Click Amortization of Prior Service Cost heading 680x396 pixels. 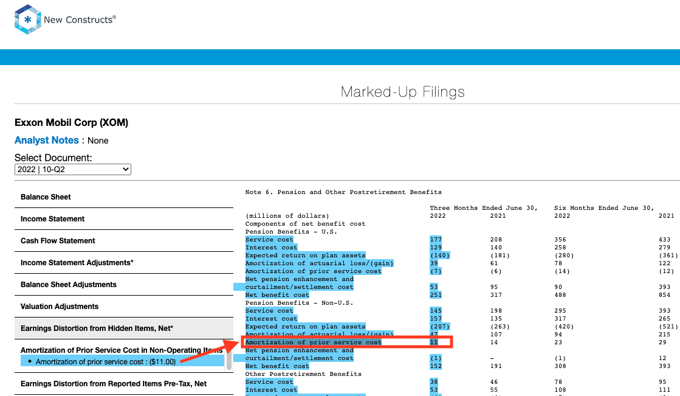(122, 350)
